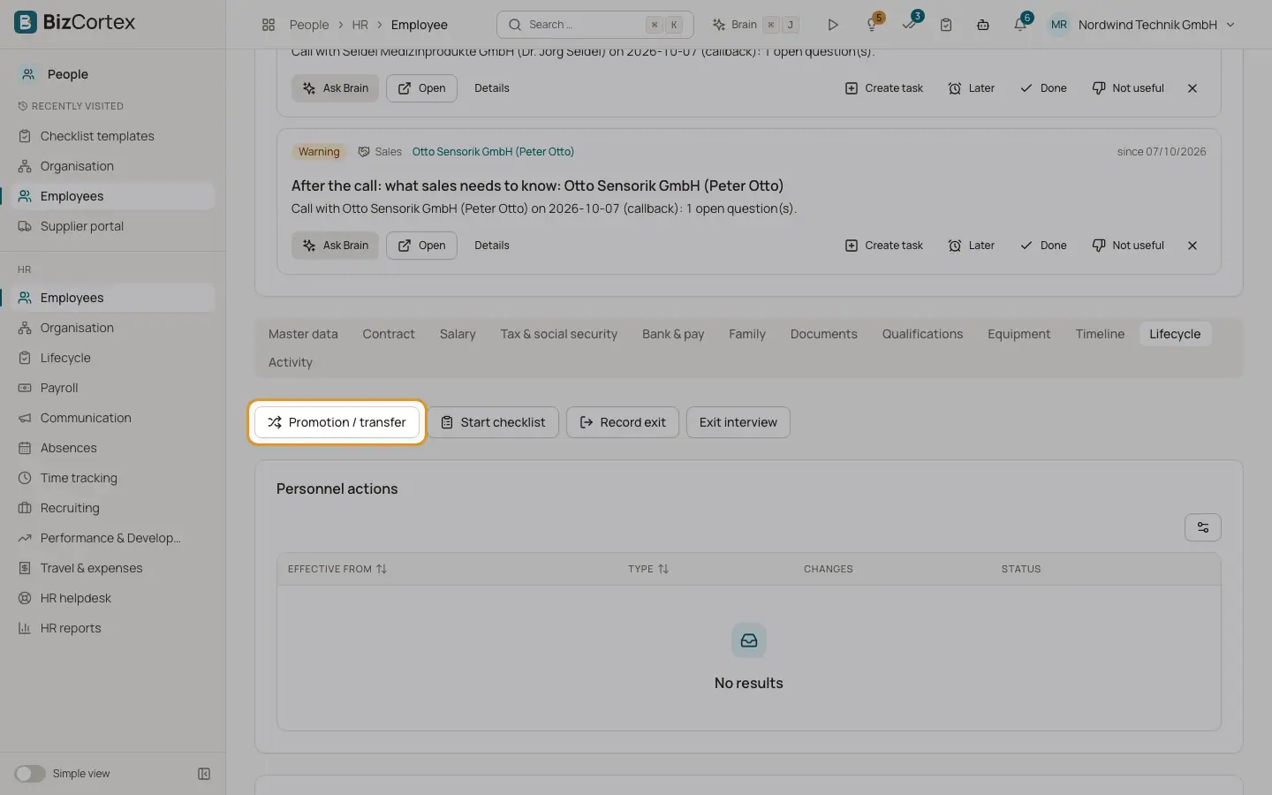Open the notifications bell icon
1272x795 pixels.
[x=1020, y=24]
